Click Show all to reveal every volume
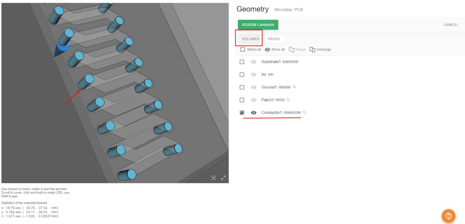 (275, 50)
